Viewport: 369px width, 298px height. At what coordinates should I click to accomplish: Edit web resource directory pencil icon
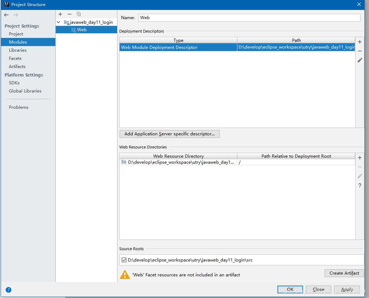359,176
